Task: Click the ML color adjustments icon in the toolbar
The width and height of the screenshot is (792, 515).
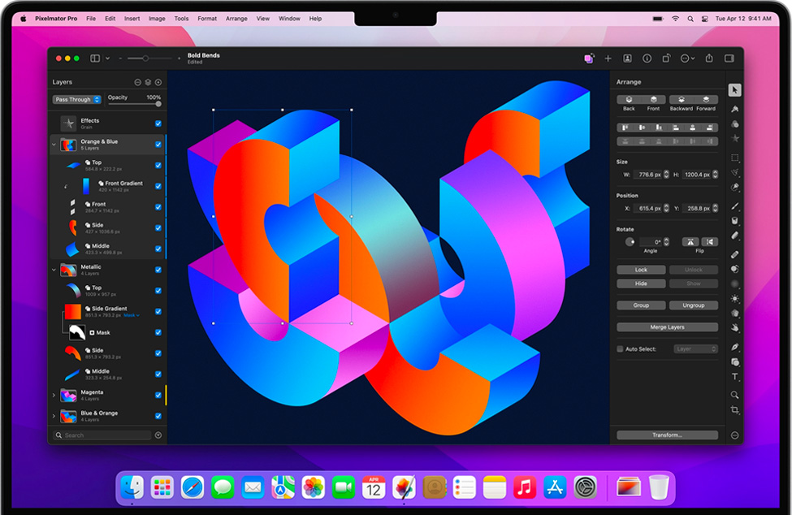Action: [x=588, y=58]
